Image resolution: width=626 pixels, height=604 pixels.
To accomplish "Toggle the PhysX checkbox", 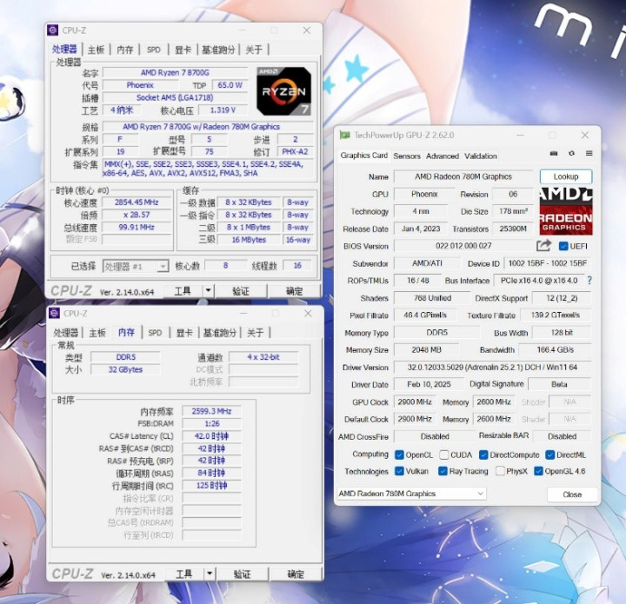I will pyautogui.click(x=500, y=471).
